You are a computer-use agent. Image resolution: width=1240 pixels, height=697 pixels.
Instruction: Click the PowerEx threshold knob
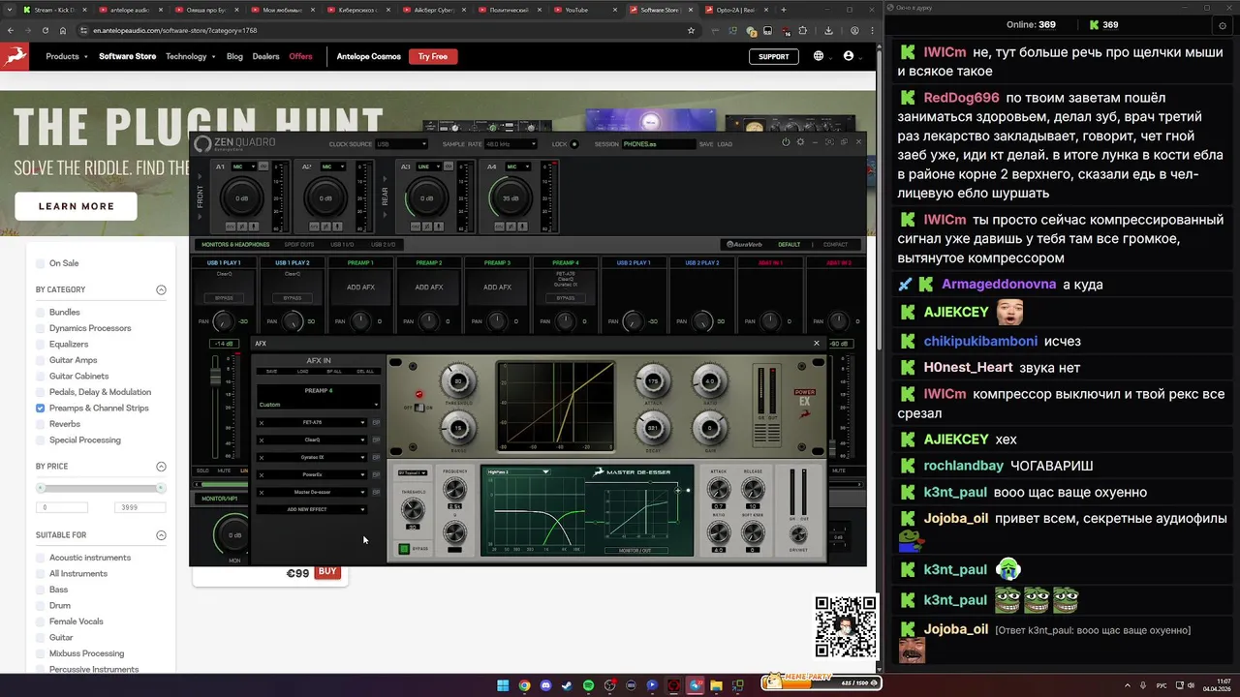click(x=458, y=381)
